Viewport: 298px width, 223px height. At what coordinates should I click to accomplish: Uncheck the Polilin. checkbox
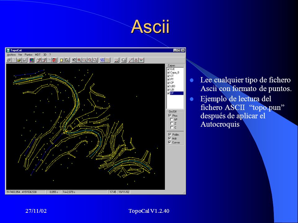(x=170, y=134)
